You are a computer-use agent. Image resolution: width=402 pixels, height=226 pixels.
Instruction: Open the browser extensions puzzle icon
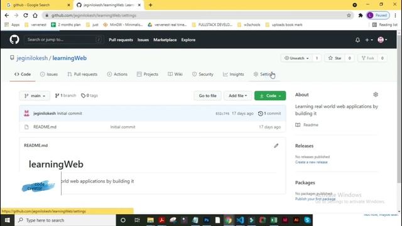click(361, 15)
